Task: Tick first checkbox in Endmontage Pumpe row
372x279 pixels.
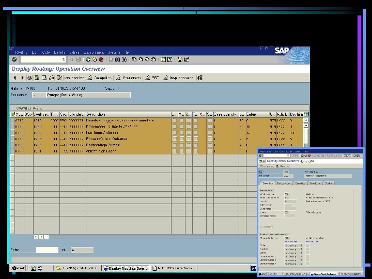Action: click(x=175, y=145)
